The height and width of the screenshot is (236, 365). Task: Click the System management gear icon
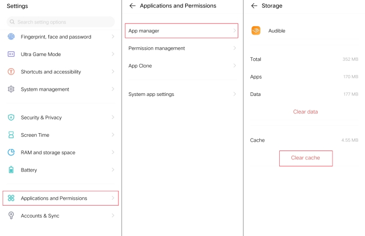pos(11,89)
